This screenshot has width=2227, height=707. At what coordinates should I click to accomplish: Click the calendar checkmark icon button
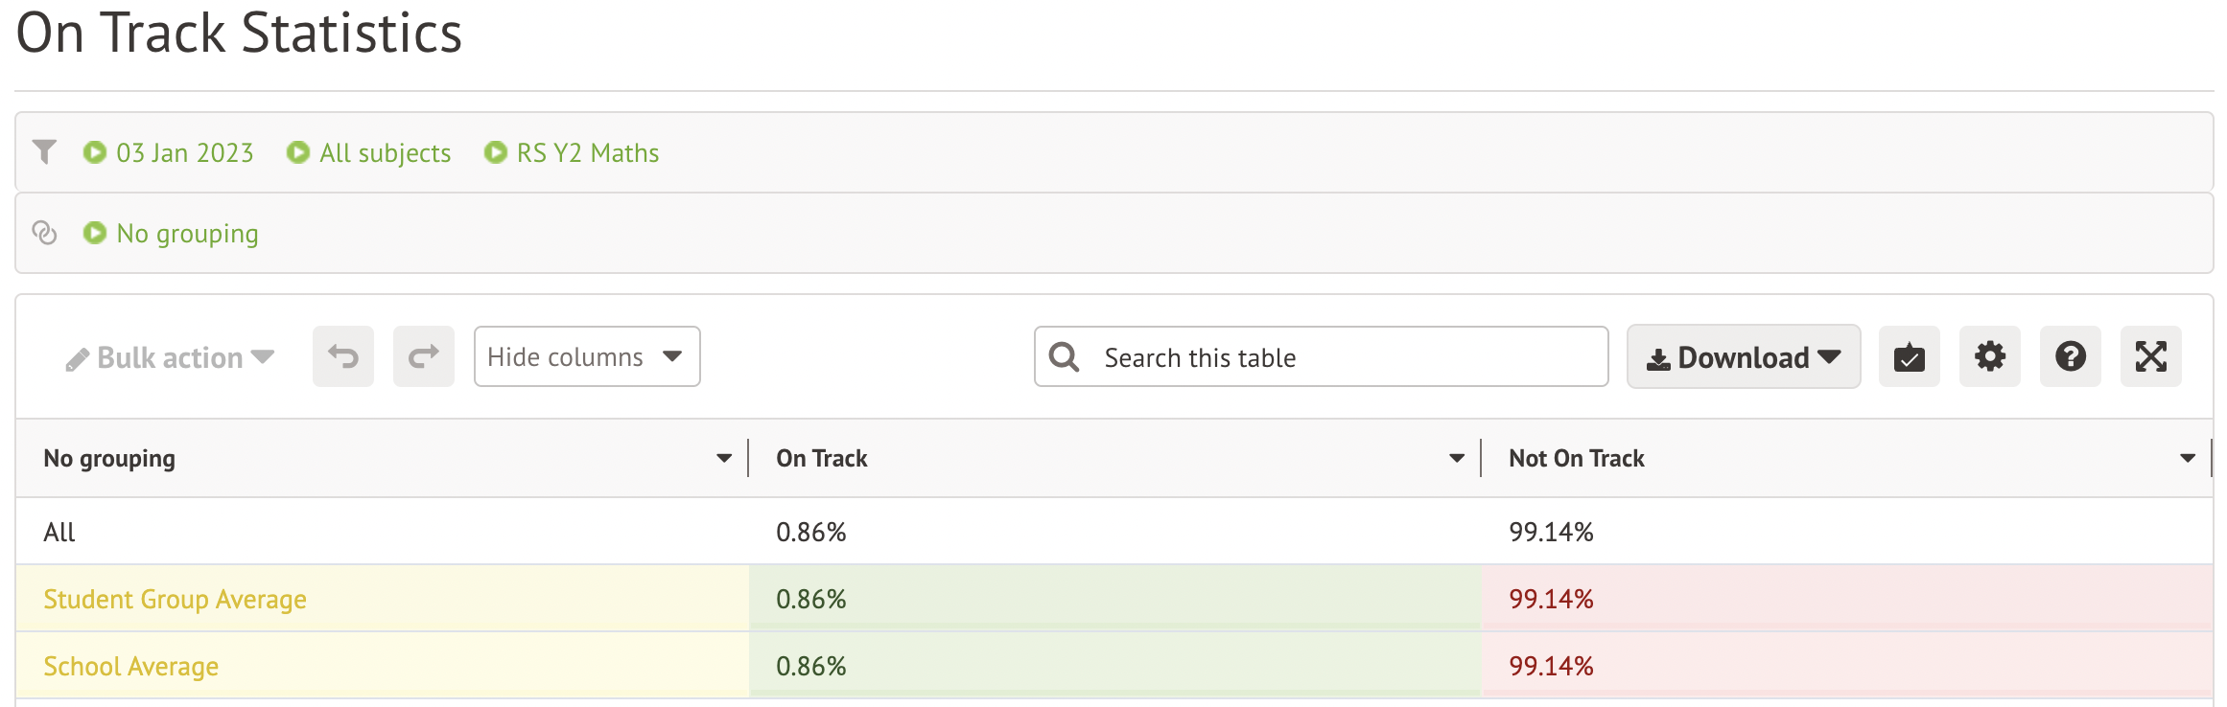[1909, 356]
